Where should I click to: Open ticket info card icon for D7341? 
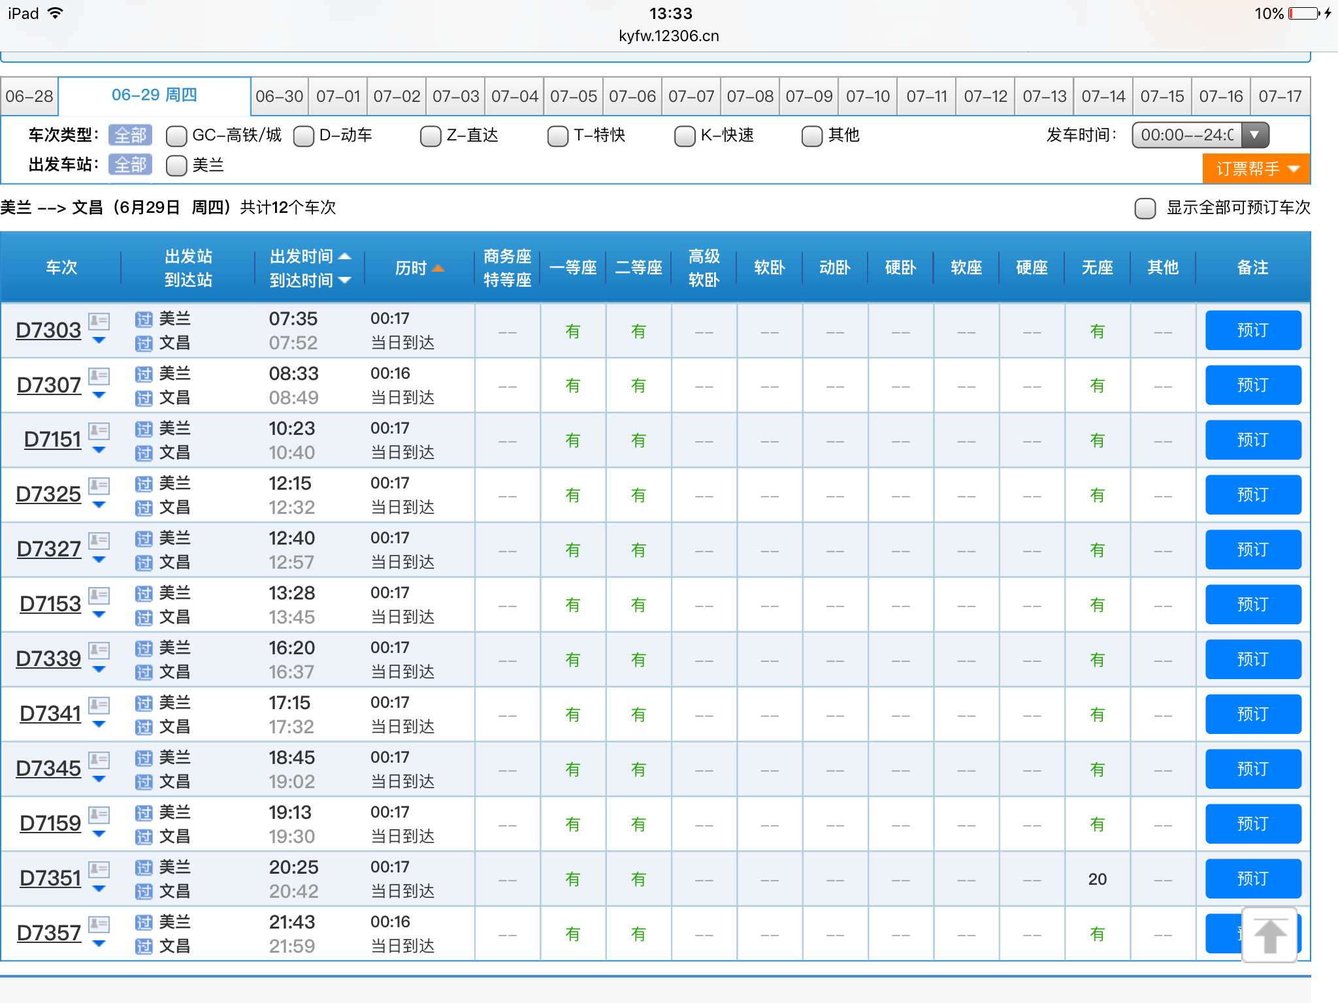[x=99, y=705]
